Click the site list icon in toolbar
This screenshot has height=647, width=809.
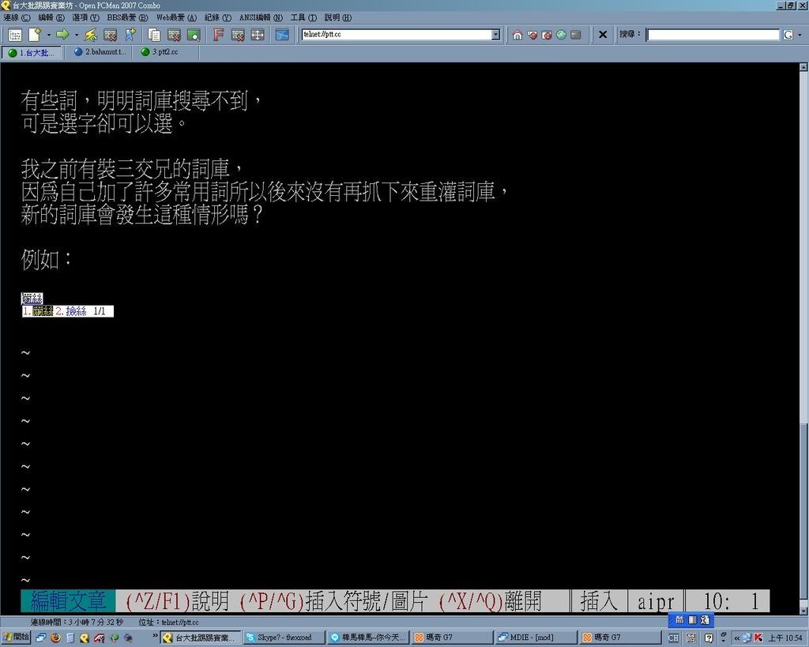pyautogui.click(x=15, y=35)
